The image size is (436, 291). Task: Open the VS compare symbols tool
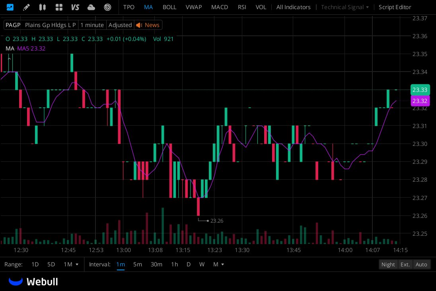pyautogui.click(x=75, y=7)
